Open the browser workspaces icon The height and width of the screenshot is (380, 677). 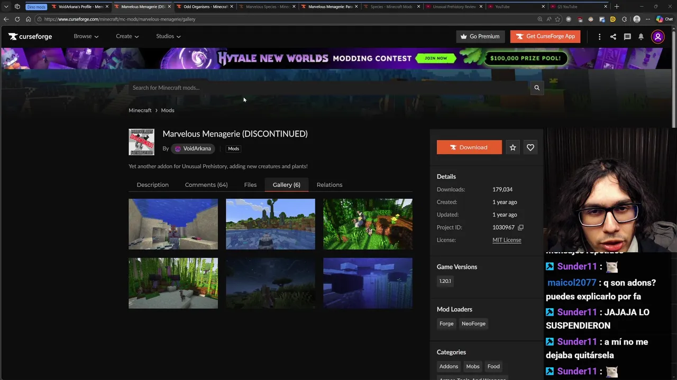pyautogui.click(x=17, y=6)
